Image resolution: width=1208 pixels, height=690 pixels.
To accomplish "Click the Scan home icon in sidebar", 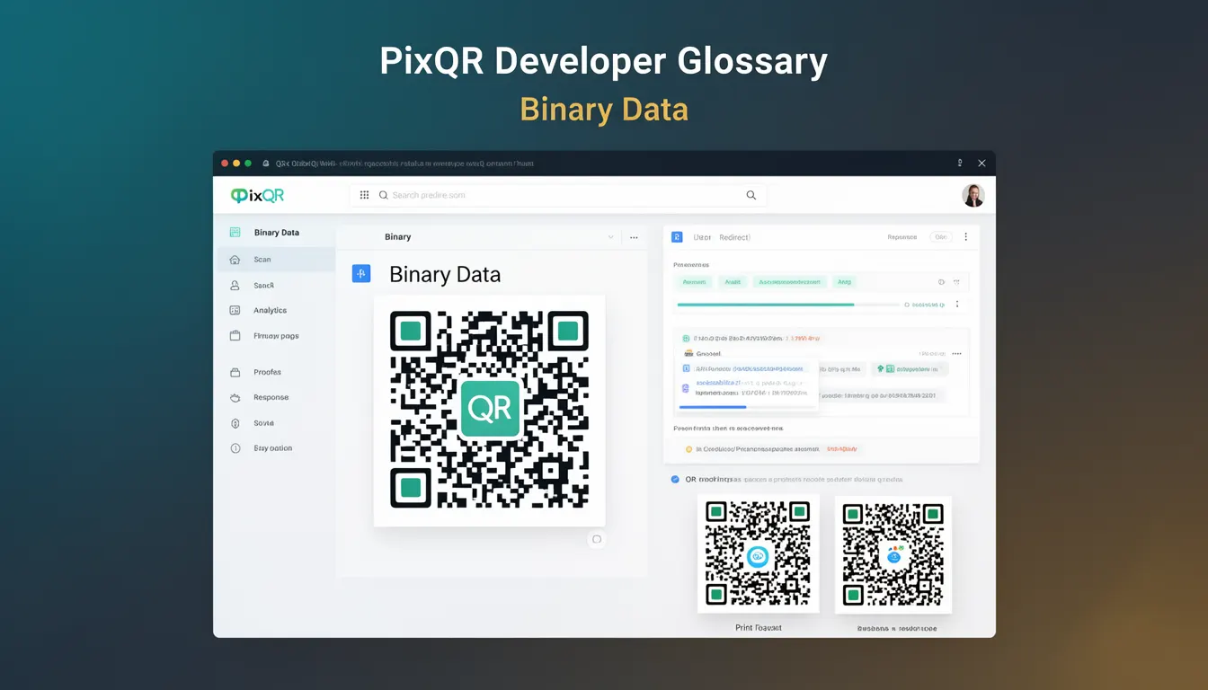I will [235, 260].
